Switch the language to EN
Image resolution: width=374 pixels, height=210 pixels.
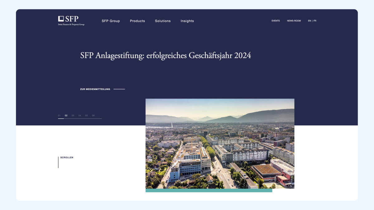[309, 21]
